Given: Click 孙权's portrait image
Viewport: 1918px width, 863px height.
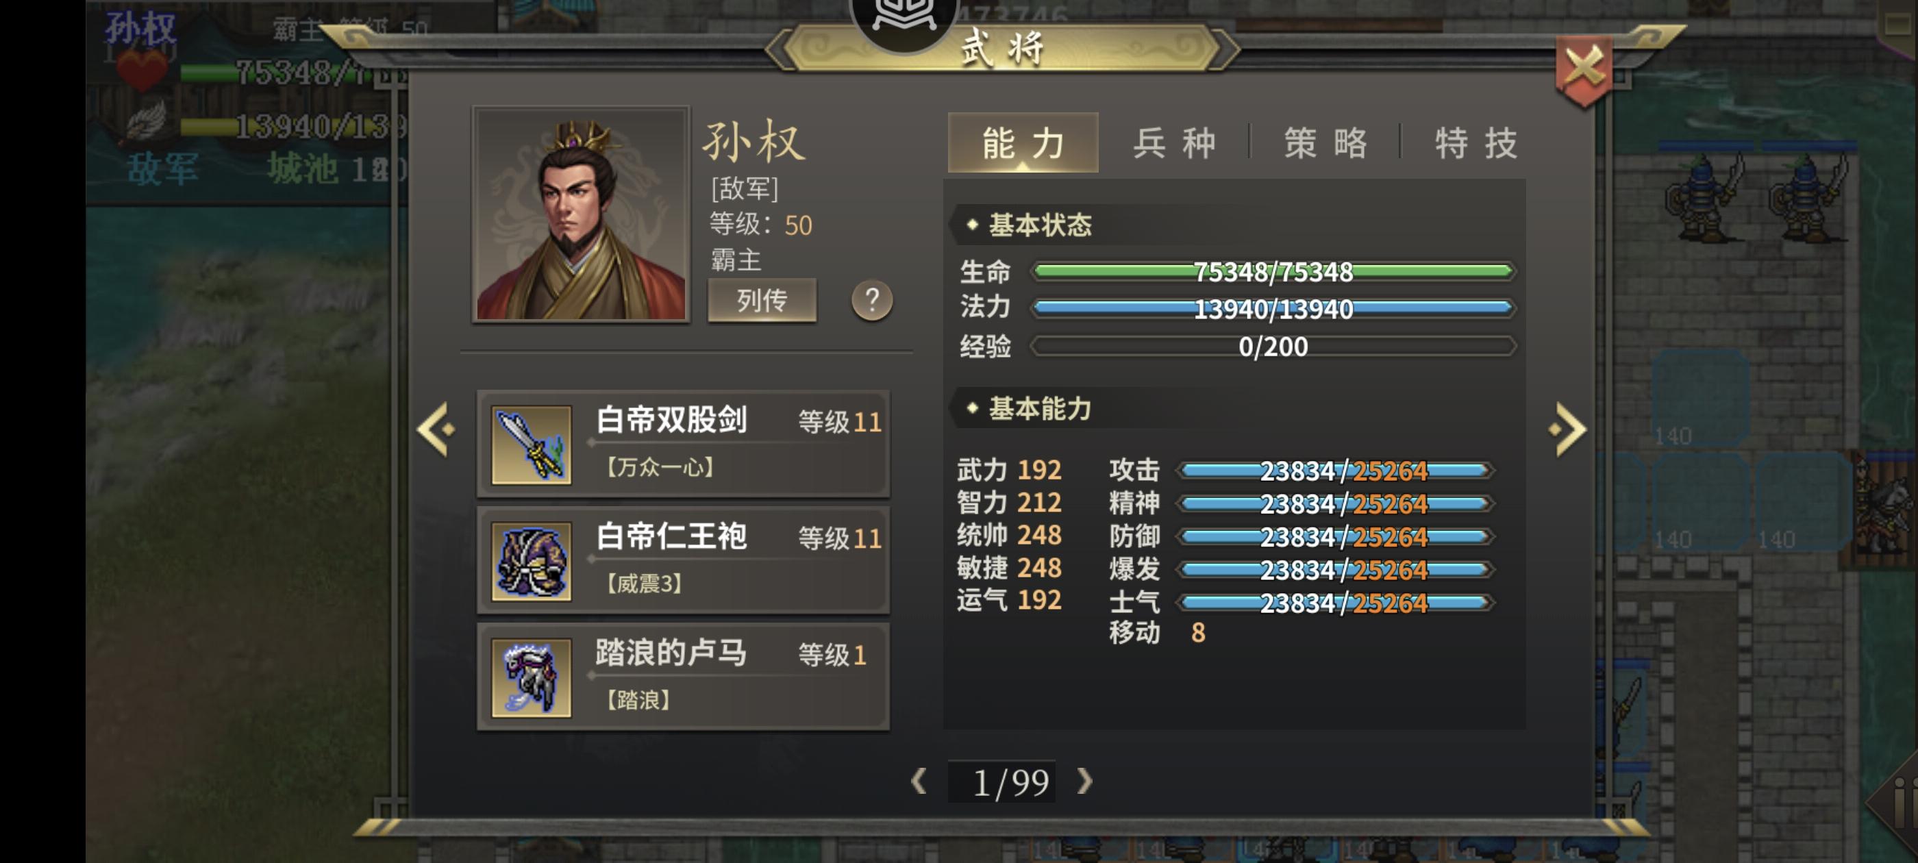Looking at the screenshot, I should coord(581,214).
